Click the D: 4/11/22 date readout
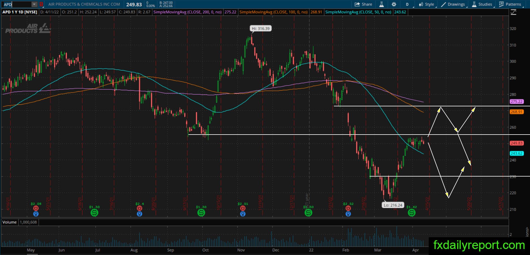Screen dimensions: 530x255 click(50, 12)
